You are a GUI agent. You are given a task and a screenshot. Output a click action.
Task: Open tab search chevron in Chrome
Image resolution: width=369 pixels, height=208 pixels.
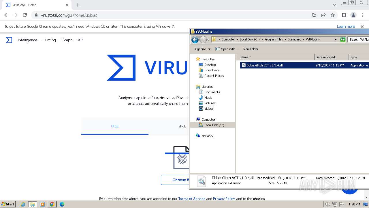point(334,5)
